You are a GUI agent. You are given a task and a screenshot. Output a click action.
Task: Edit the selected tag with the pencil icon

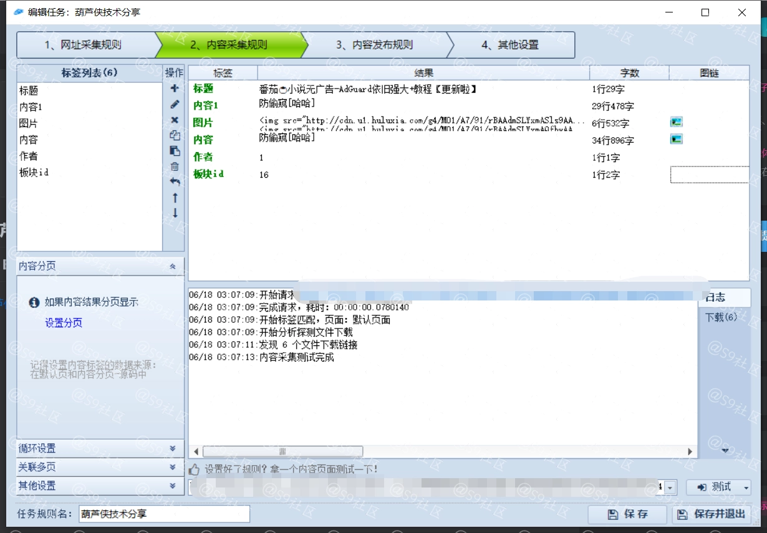(x=175, y=104)
